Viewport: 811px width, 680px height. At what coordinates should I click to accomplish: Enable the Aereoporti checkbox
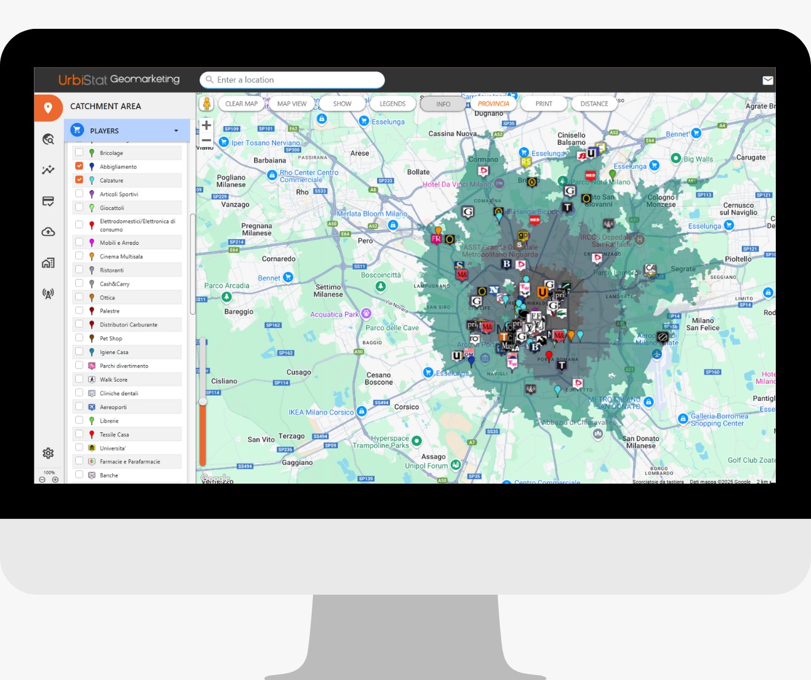[x=79, y=406]
